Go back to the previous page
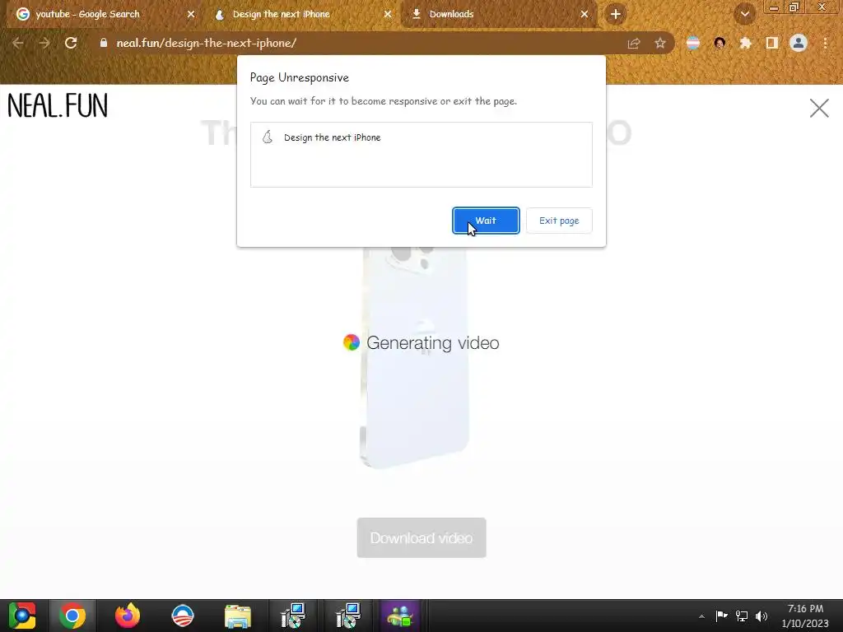Viewport: 843px width, 632px height. click(x=18, y=43)
